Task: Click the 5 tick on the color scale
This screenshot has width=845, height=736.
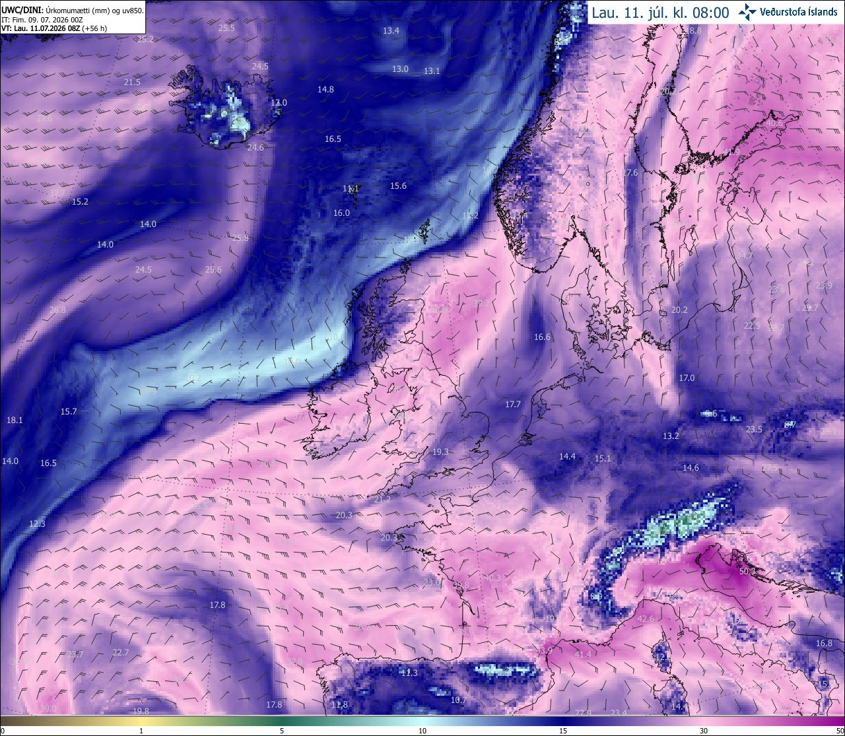Action: pyautogui.click(x=282, y=731)
